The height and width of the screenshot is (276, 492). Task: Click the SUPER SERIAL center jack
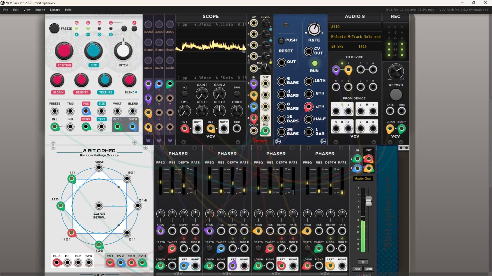coord(99,205)
